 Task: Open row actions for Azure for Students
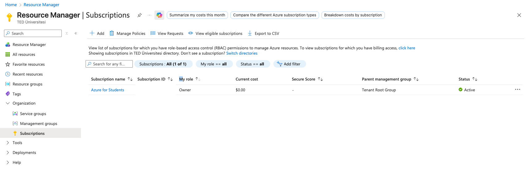pos(518,89)
